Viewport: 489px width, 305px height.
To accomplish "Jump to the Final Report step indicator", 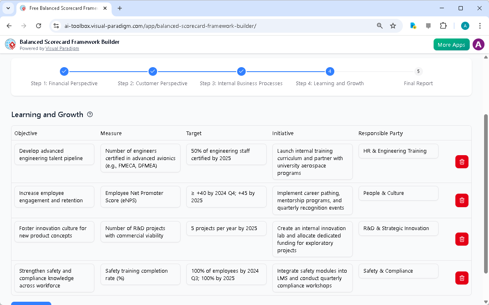I will 418,71.
